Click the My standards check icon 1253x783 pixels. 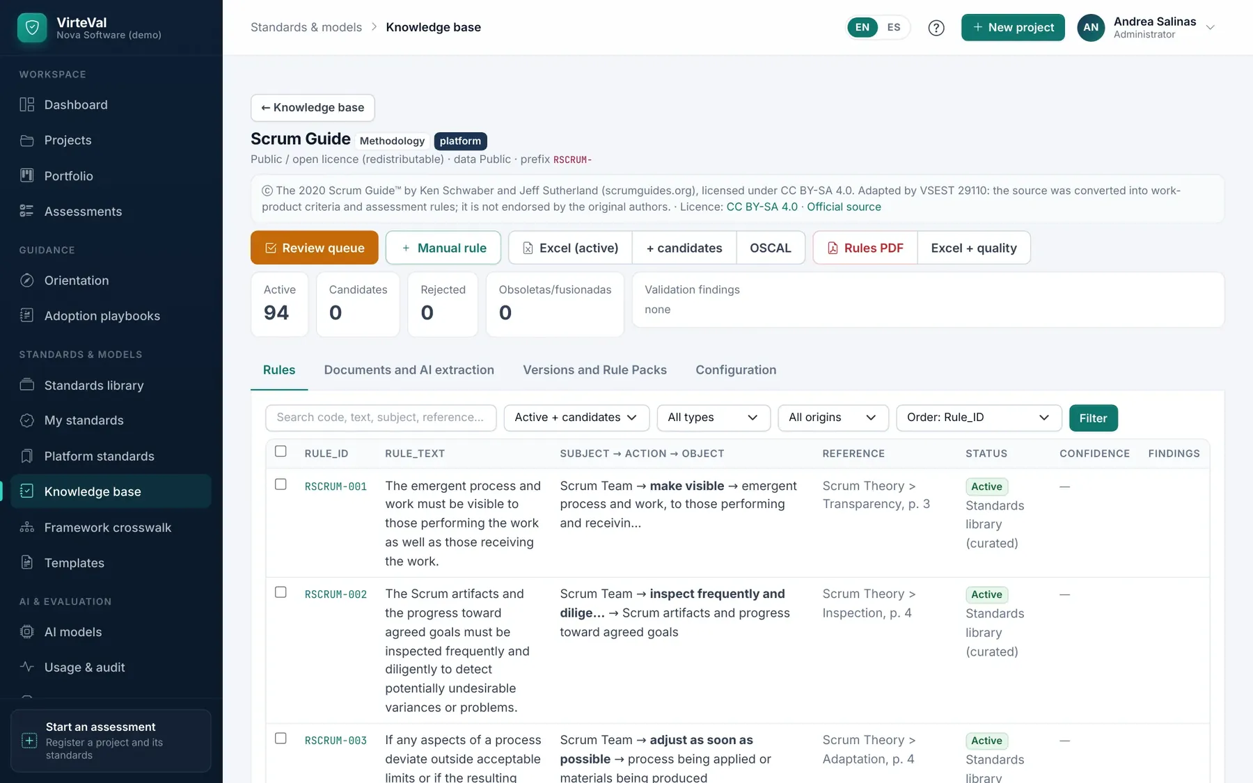tap(27, 420)
